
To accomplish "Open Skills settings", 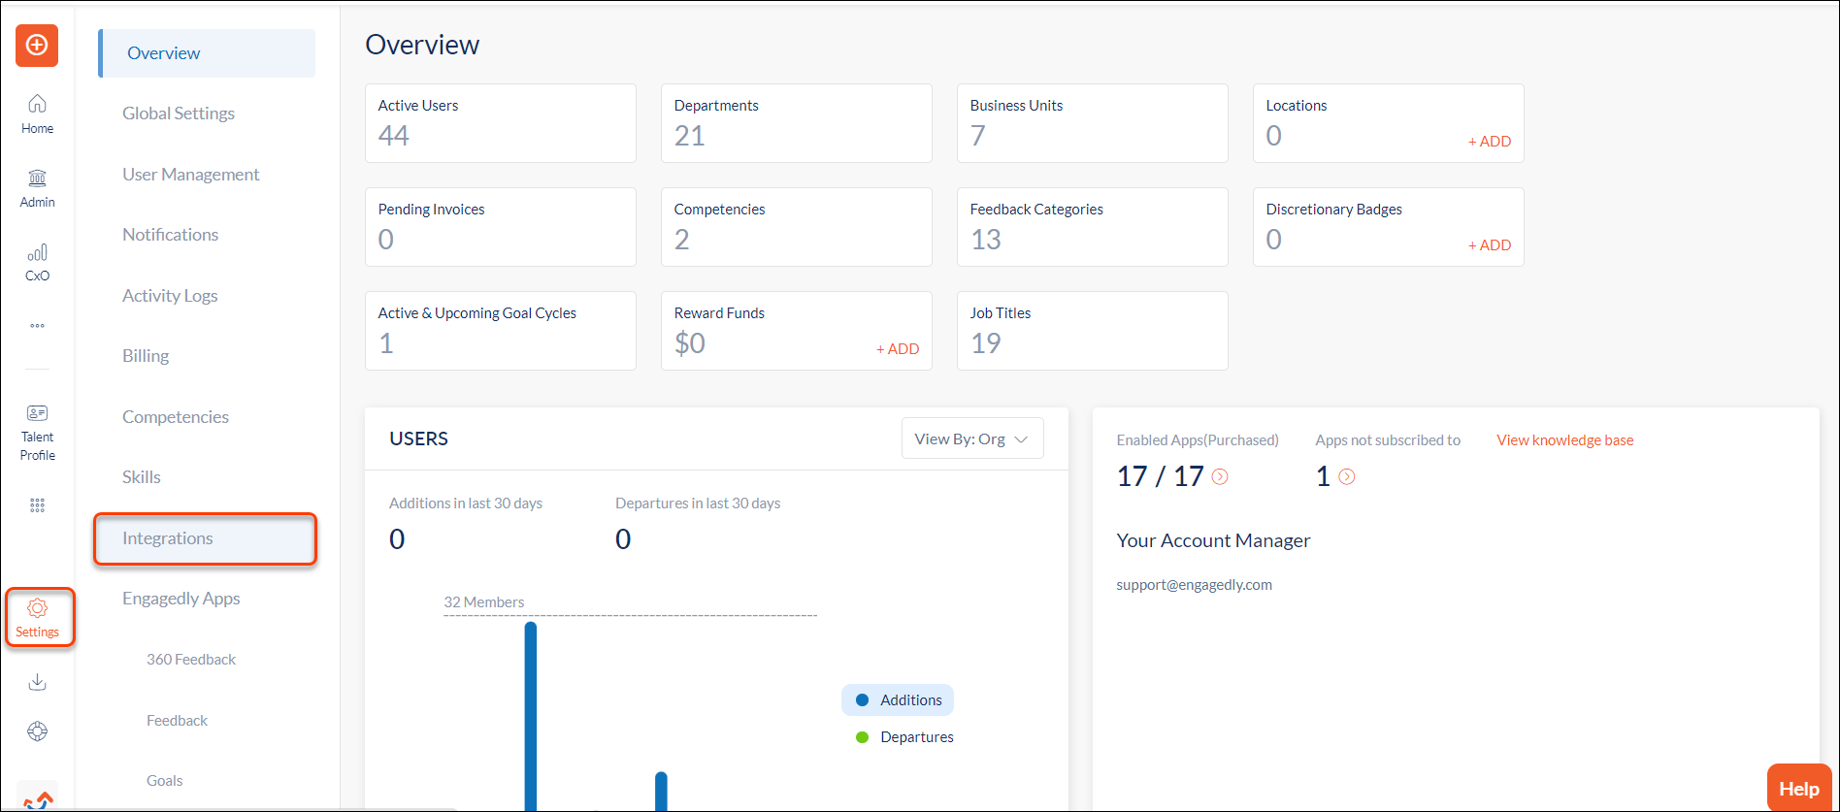I will tap(142, 477).
